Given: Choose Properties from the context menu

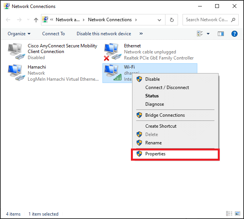Looking at the screenshot, I should point(155,154).
